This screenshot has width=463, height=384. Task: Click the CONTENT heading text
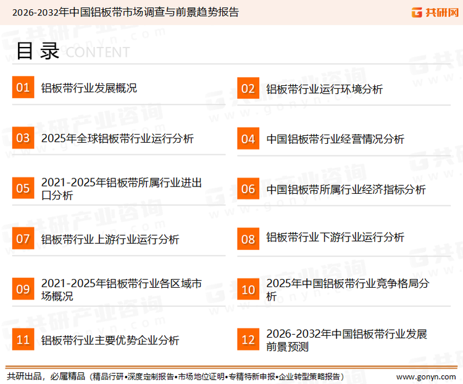point(98,52)
